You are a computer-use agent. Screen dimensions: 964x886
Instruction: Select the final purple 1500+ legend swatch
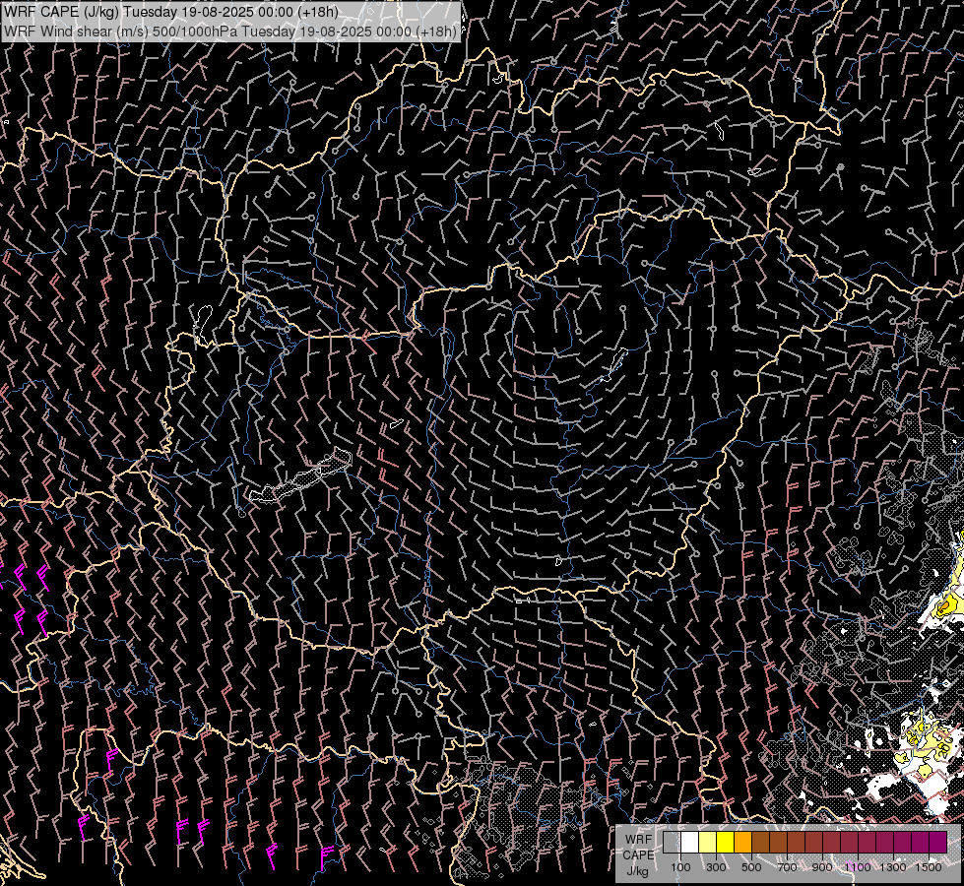coord(937,842)
